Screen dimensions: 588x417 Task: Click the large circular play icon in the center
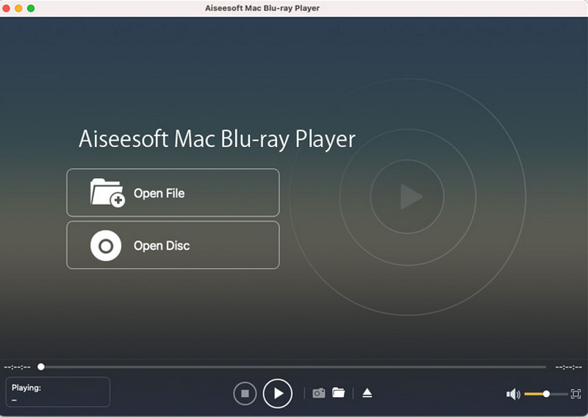tap(407, 196)
